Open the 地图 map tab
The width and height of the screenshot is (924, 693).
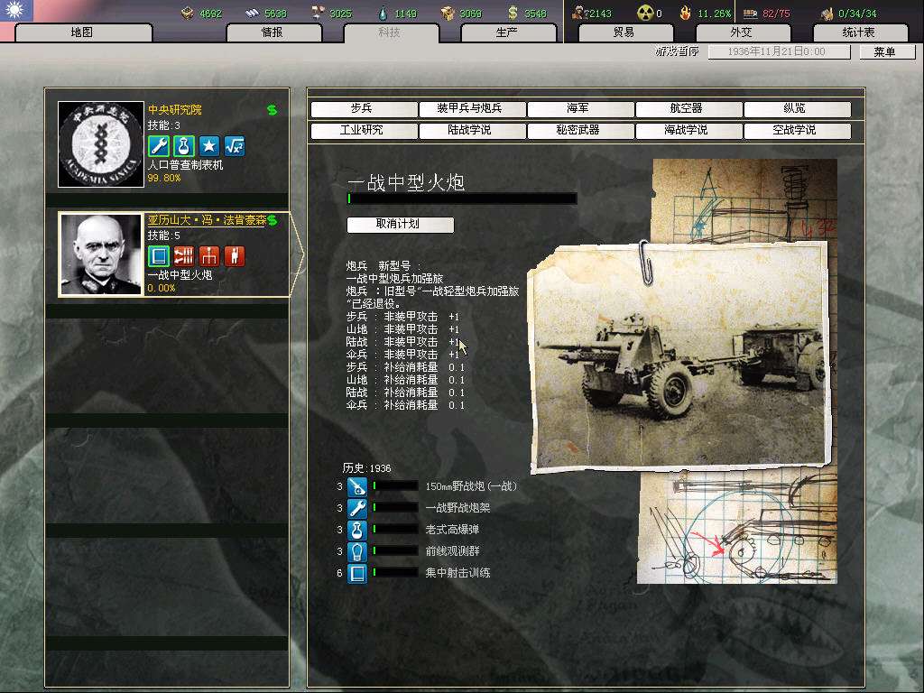[83, 32]
